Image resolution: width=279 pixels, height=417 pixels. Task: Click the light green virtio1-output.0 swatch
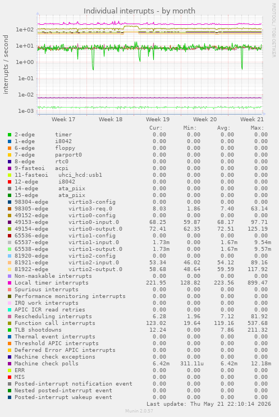[x=10, y=249]
